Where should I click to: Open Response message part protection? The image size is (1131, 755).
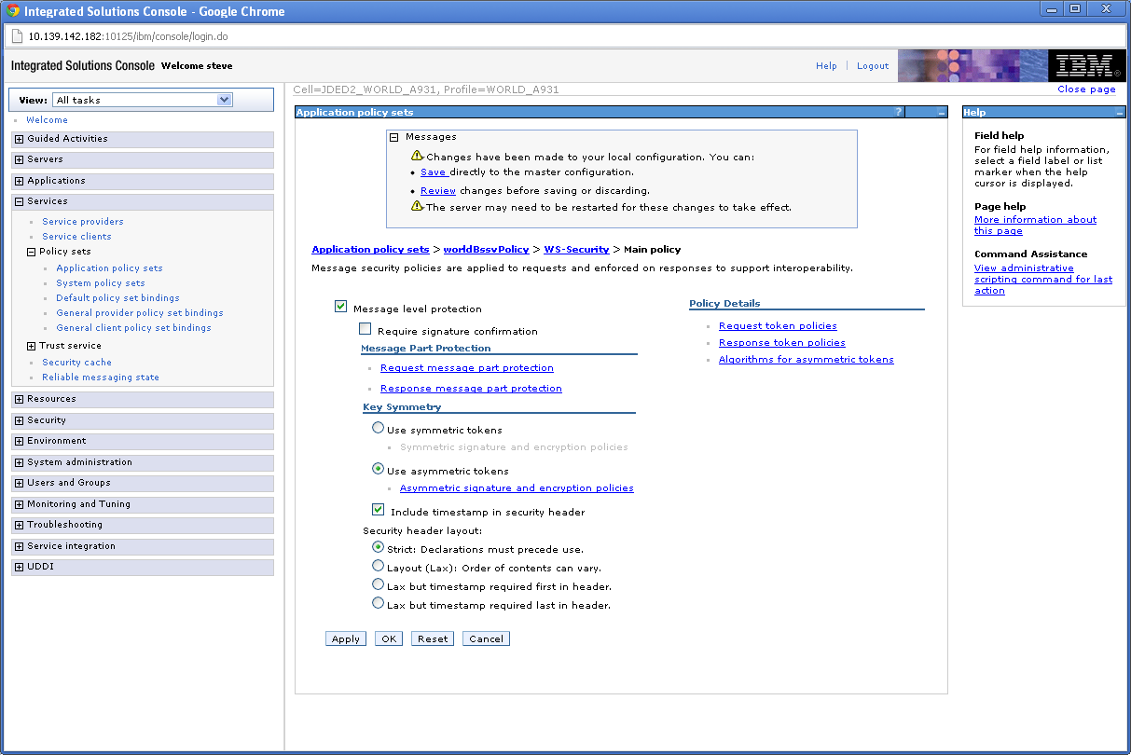[471, 389]
